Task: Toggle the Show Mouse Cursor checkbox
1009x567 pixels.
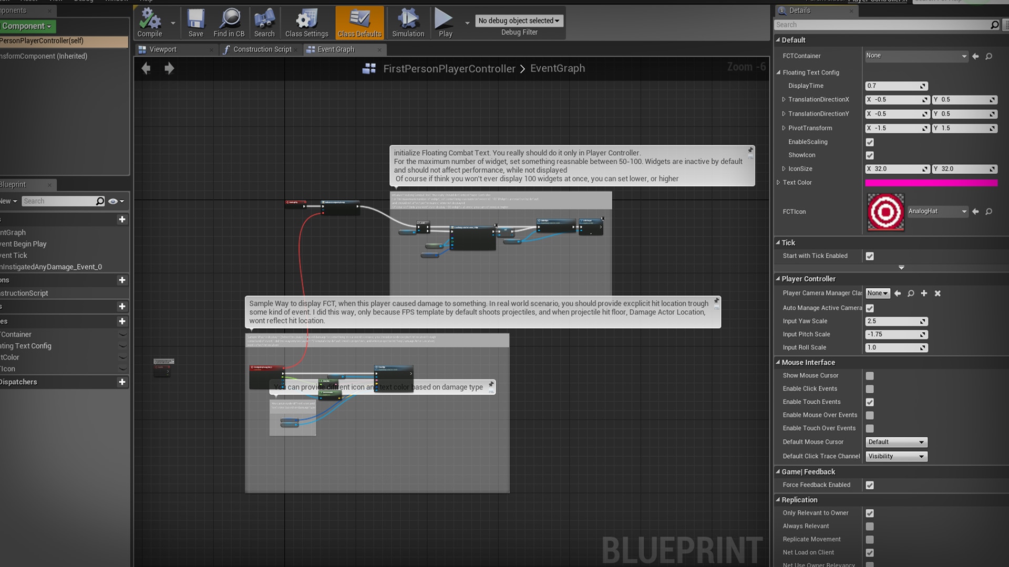Action: [870, 376]
